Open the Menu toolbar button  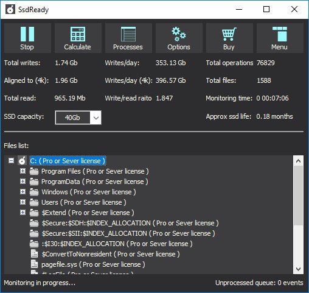[280, 38]
